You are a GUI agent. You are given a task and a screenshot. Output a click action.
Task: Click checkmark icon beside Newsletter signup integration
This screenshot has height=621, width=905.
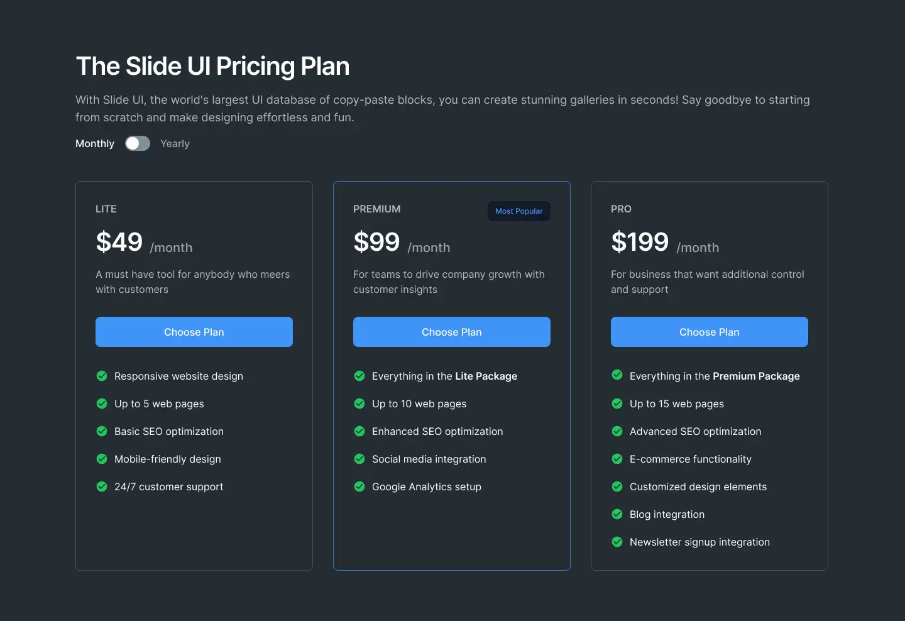[x=617, y=542]
